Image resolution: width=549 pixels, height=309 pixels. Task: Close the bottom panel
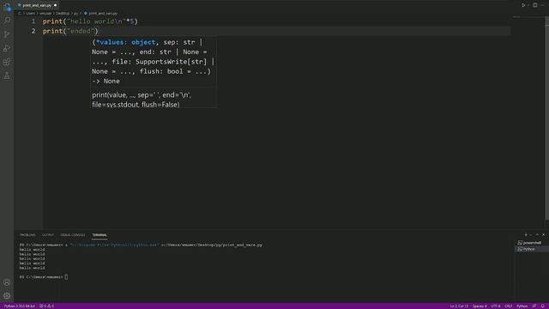point(543,234)
